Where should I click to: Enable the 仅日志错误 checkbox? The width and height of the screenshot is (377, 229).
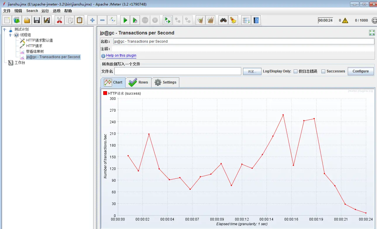(295, 71)
